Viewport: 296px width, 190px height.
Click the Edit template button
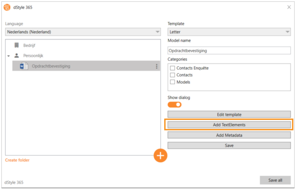(x=229, y=114)
